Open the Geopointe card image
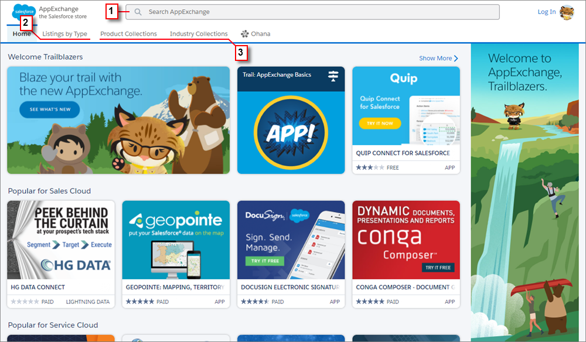The image size is (586, 342). point(176,240)
